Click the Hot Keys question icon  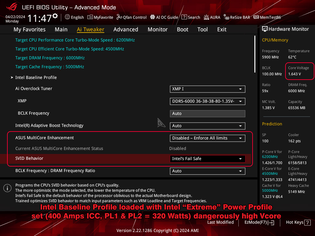pos(307,222)
